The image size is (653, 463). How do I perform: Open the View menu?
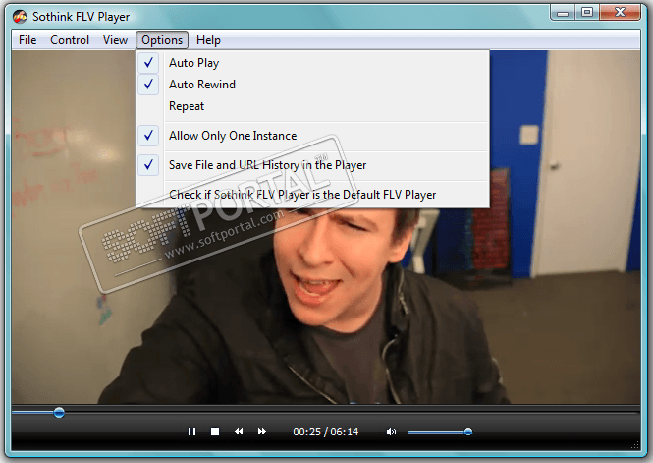tap(115, 40)
